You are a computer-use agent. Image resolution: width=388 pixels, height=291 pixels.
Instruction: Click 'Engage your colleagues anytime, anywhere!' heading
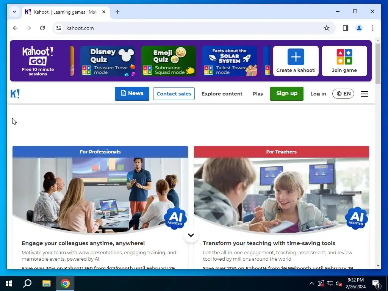(x=83, y=243)
